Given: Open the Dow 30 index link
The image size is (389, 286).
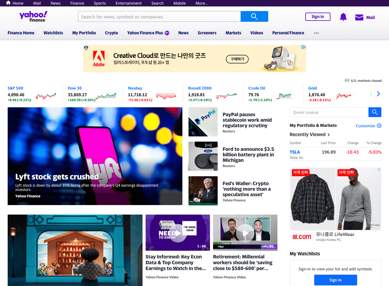Looking at the screenshot, I should [x=75, y=88].
